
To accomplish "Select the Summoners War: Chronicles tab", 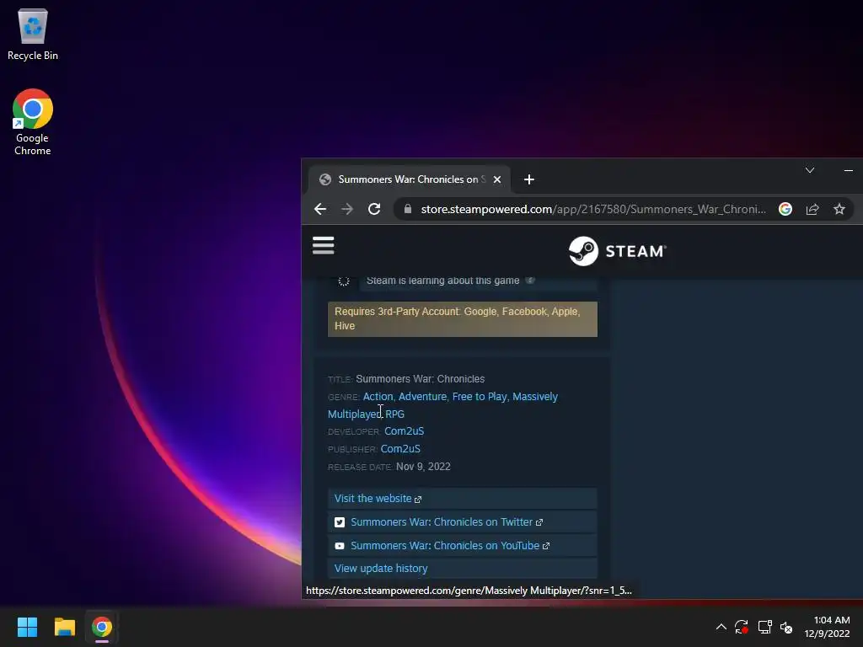I will click(409, 179).
